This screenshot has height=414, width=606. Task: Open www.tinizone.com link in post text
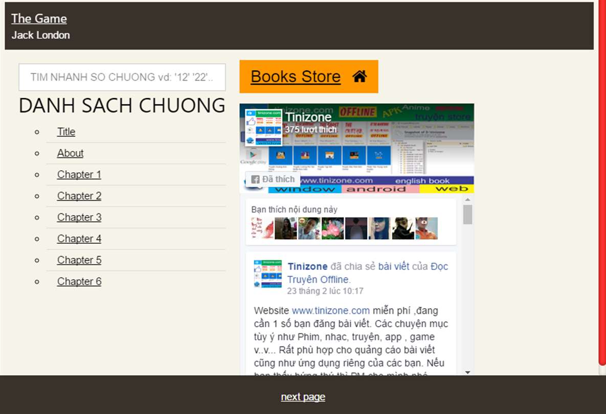[331, 311]
